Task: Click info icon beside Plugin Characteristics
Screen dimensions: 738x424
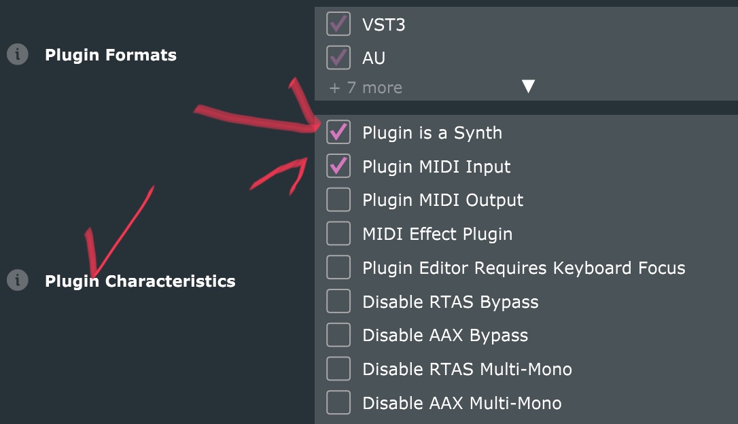Action: point(18,280)
